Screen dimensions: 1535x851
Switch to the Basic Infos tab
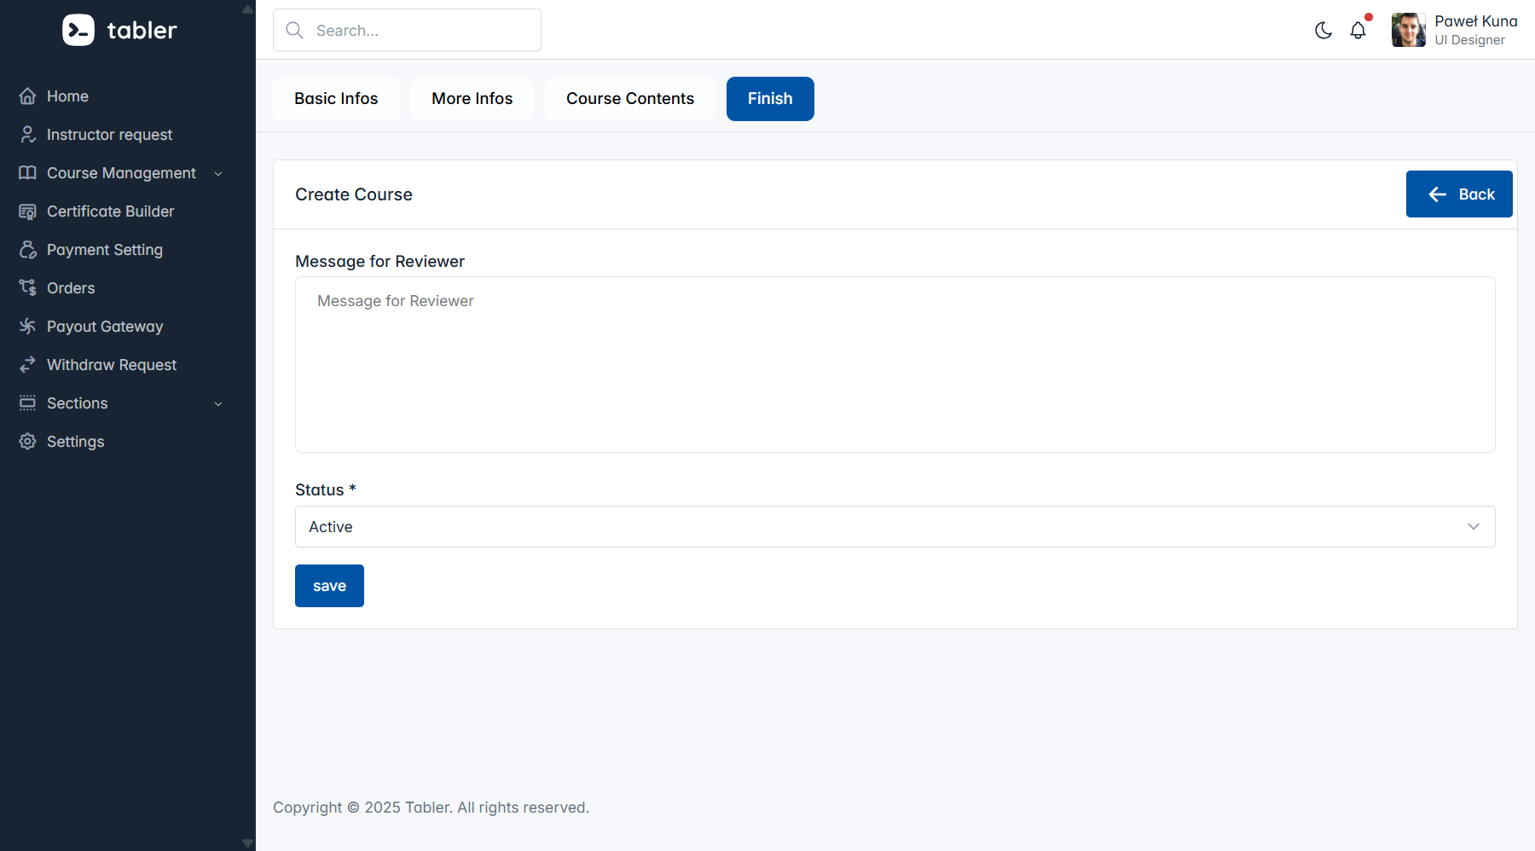point(336,99)
